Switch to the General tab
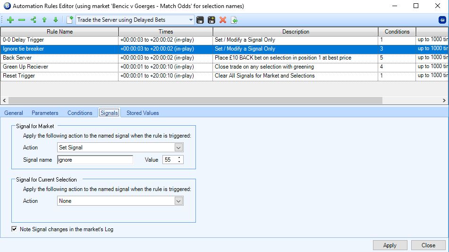 [x=14, y=113]
